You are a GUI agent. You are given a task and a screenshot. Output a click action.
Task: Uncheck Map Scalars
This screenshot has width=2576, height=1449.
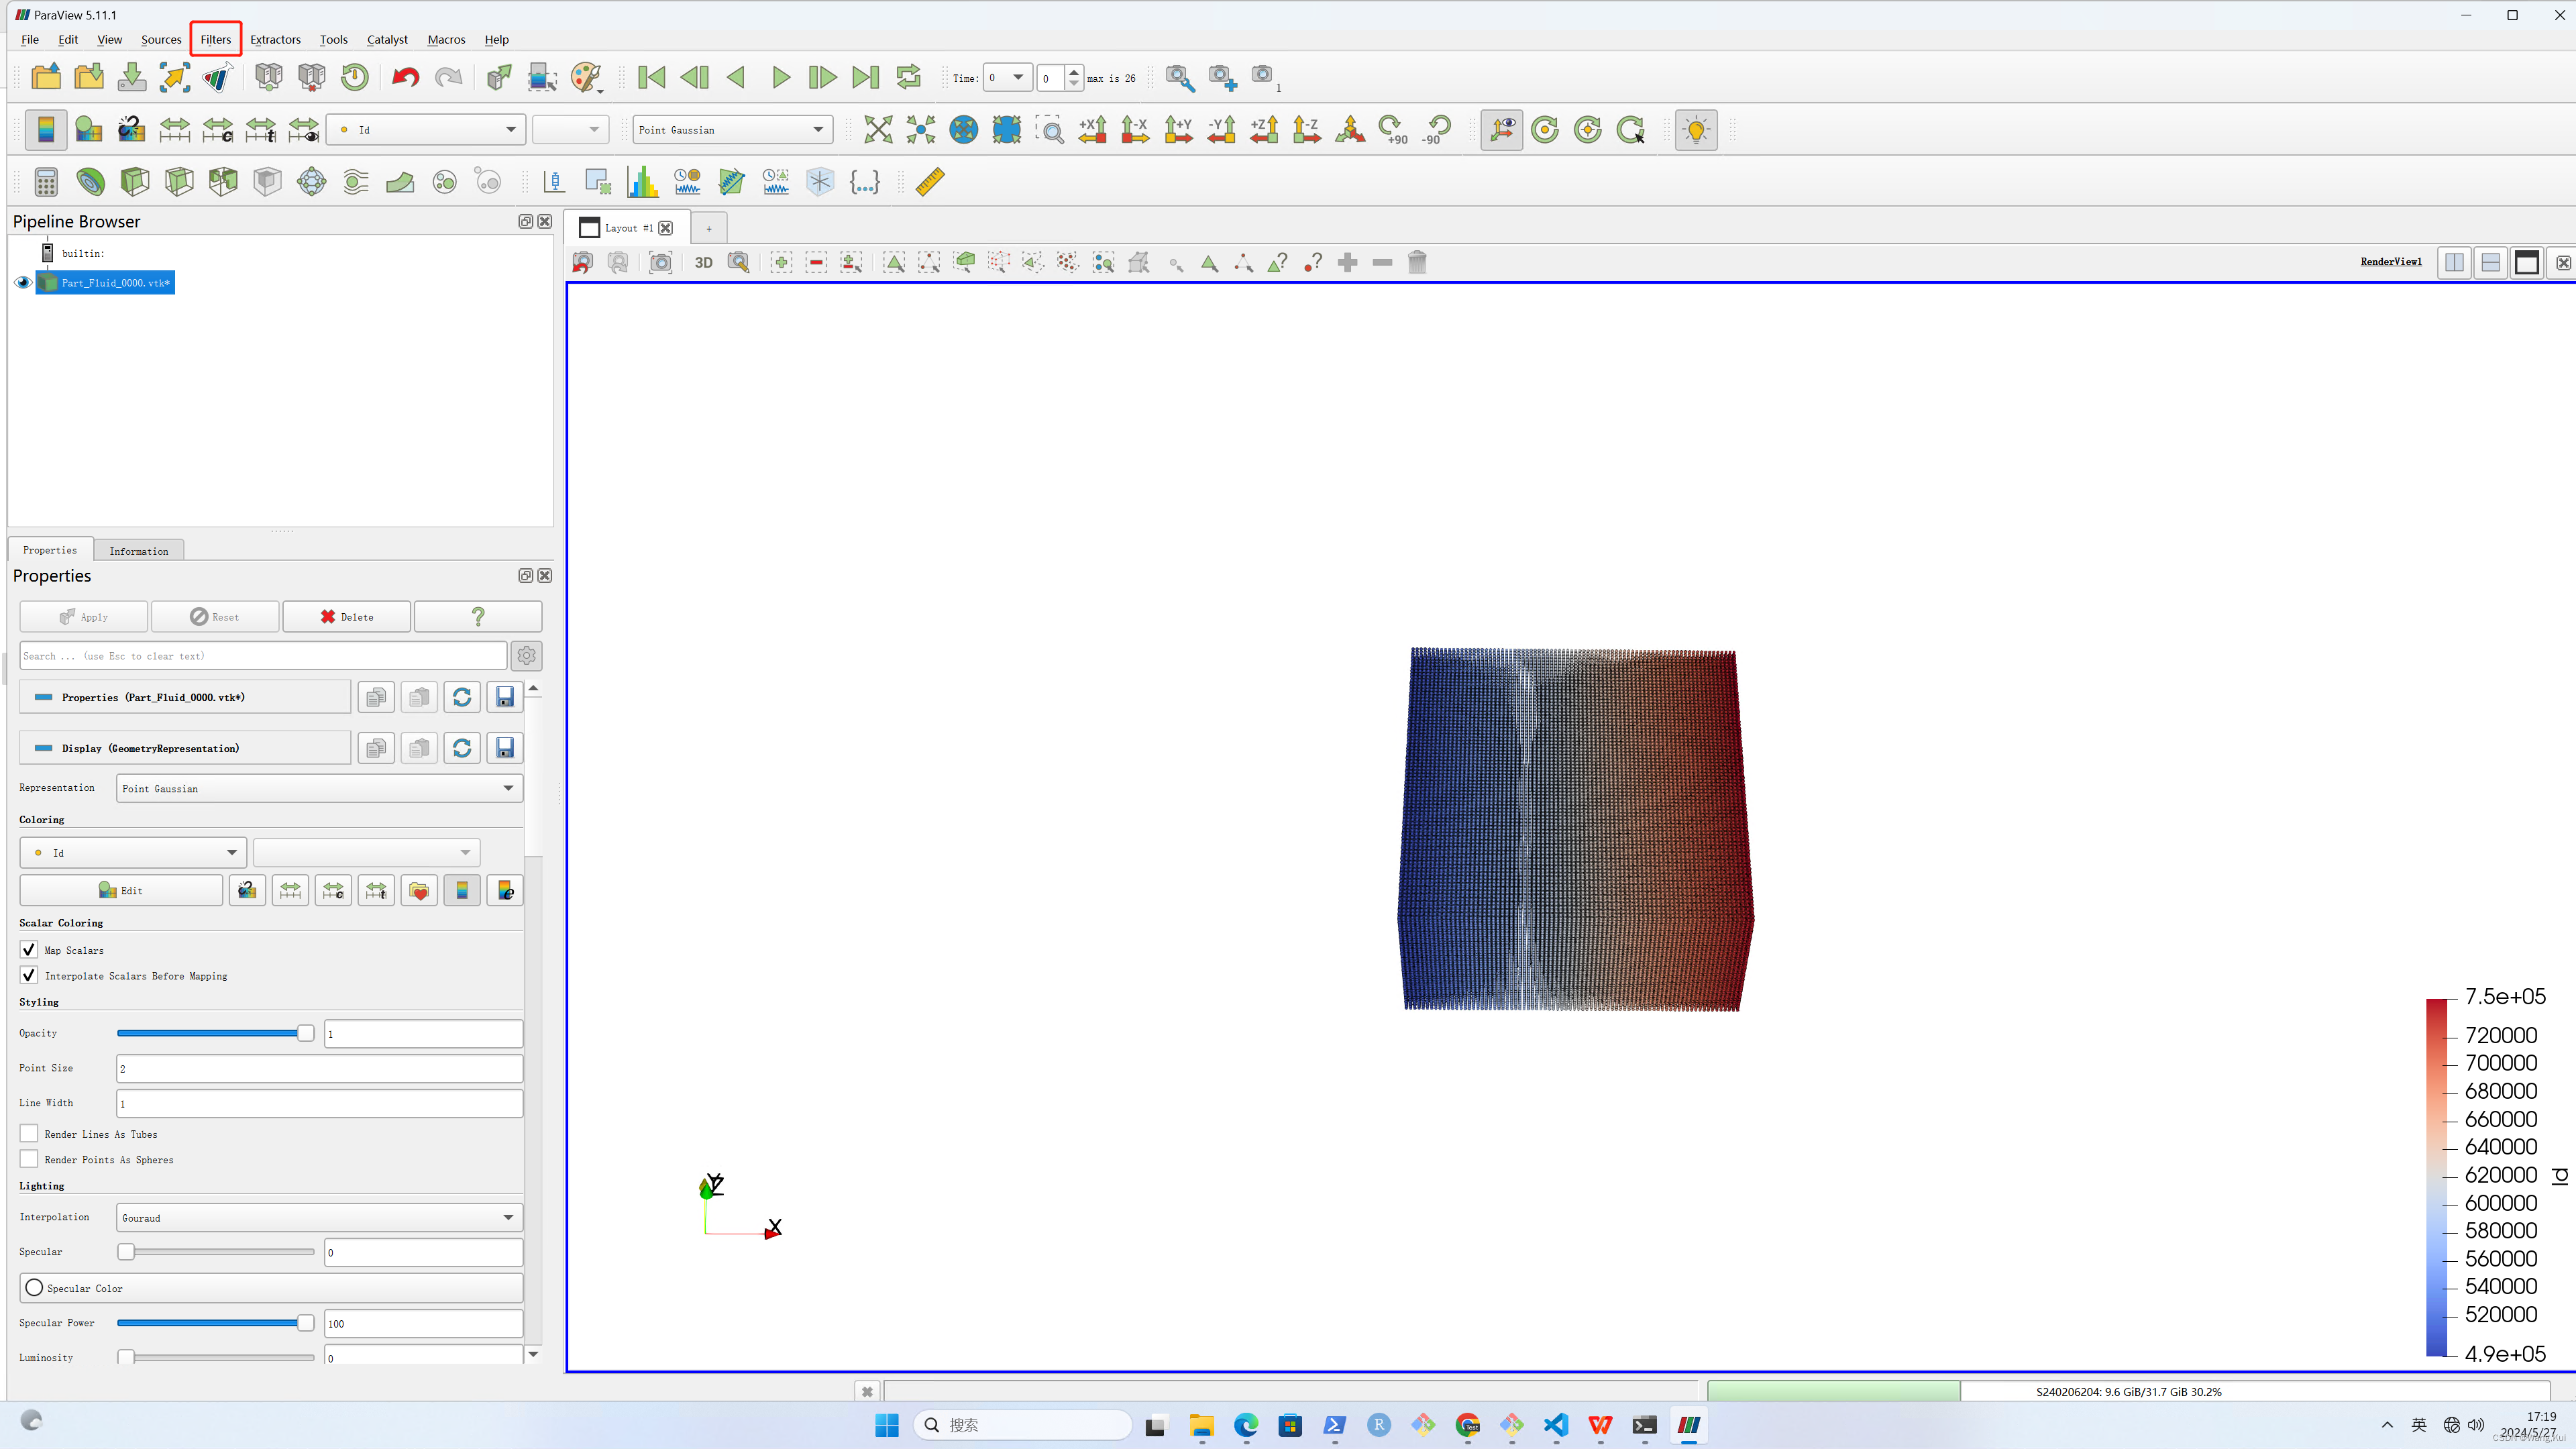[28, 949]
